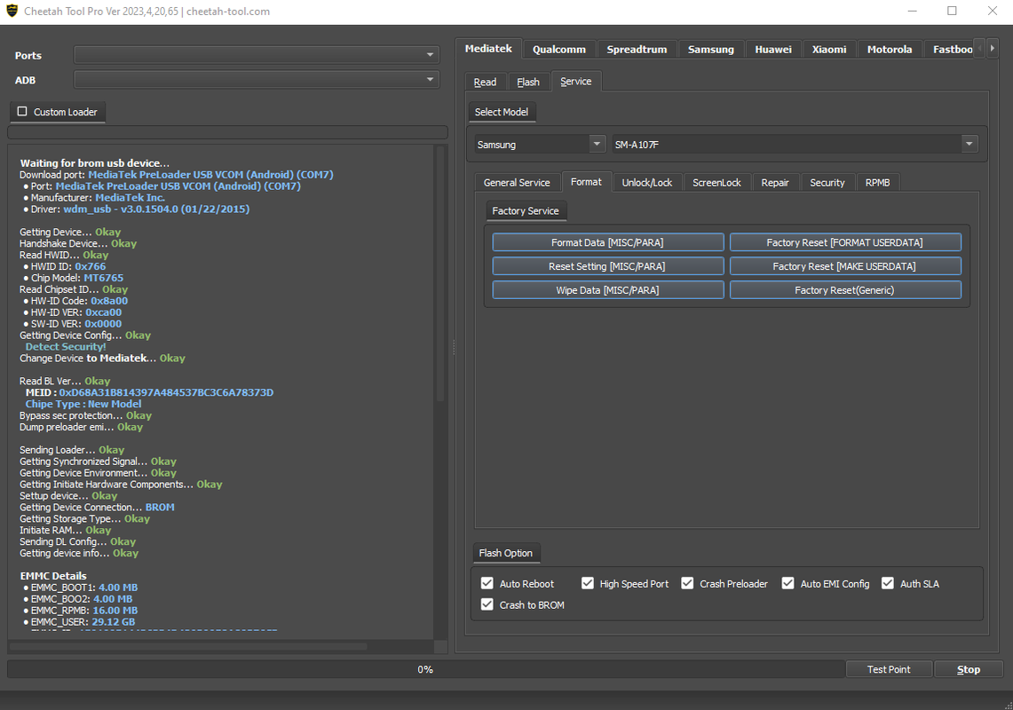Open the ADB device dropdown
This screenshot has height=710, width=1013.
257,80
